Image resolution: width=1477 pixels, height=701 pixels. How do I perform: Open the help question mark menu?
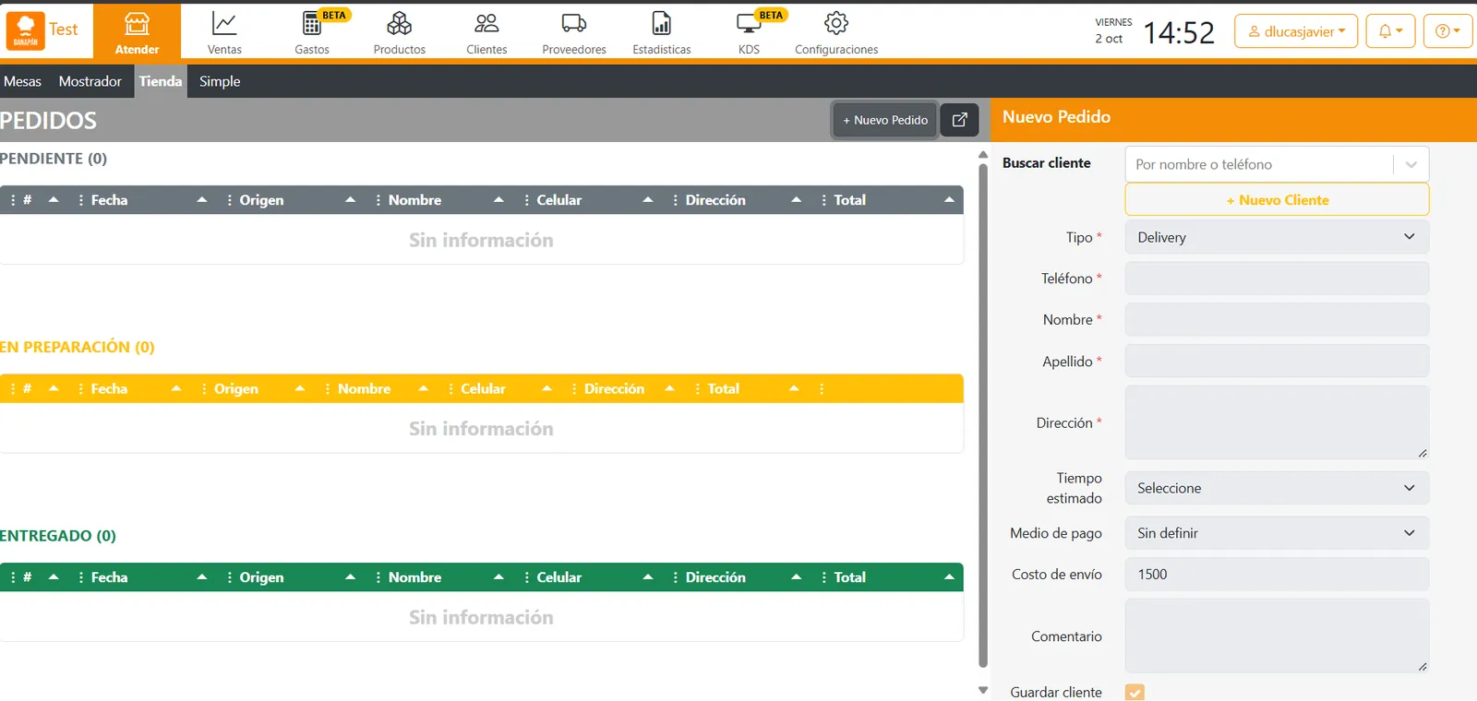1447,31
